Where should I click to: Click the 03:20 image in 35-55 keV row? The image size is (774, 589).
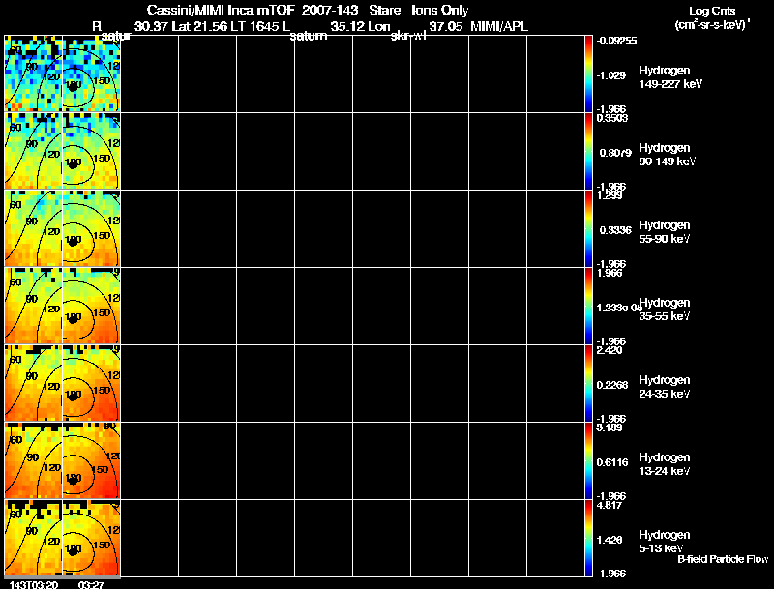point(33,306)
